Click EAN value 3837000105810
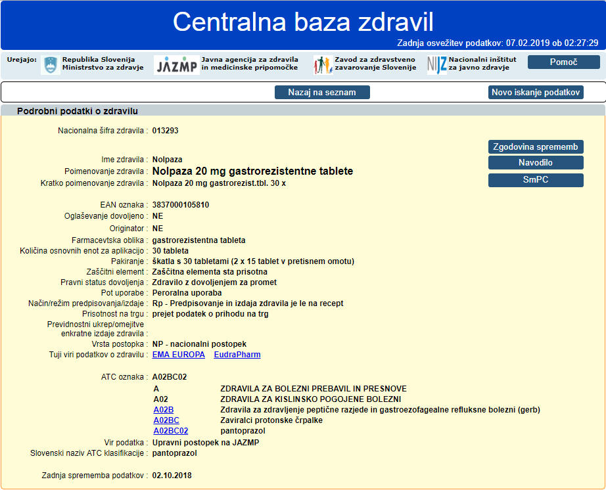The width and height of the screenshot is (606, 490). [x=181, y=205]
